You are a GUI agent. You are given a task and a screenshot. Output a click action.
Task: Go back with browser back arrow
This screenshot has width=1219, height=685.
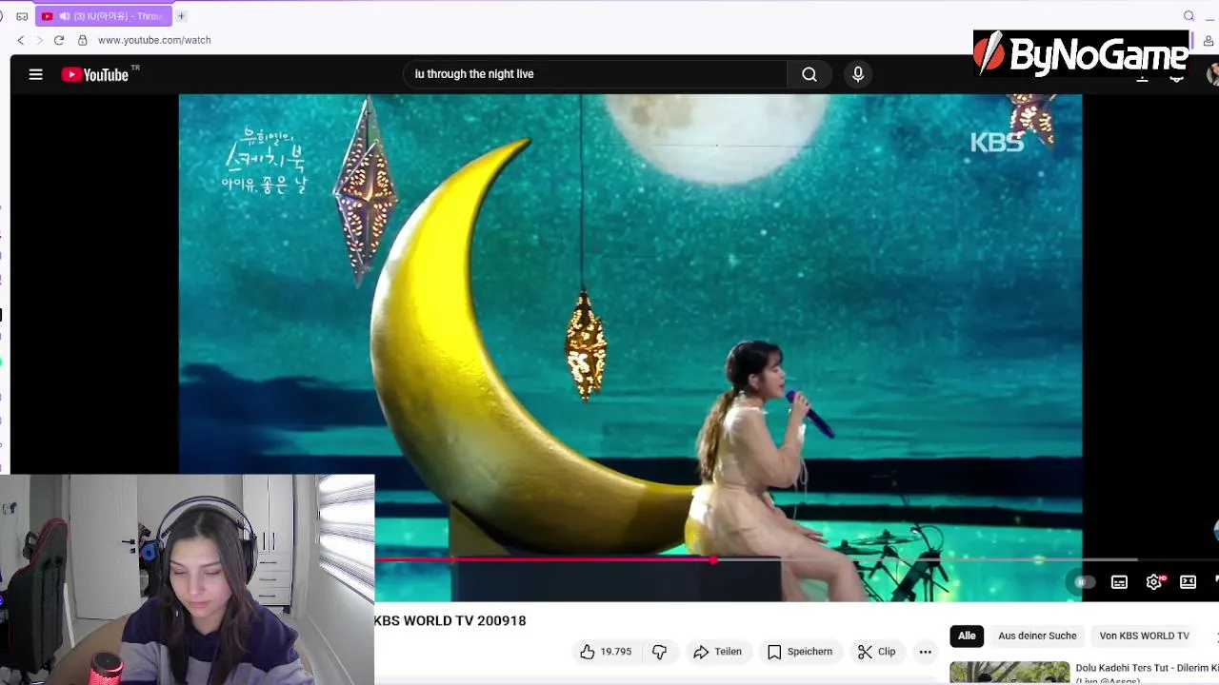pos(20,40)
